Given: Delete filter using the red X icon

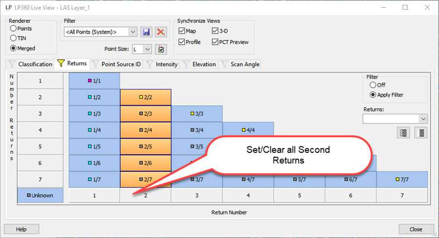Looking at the screenshot, I should tap(160, 32).
